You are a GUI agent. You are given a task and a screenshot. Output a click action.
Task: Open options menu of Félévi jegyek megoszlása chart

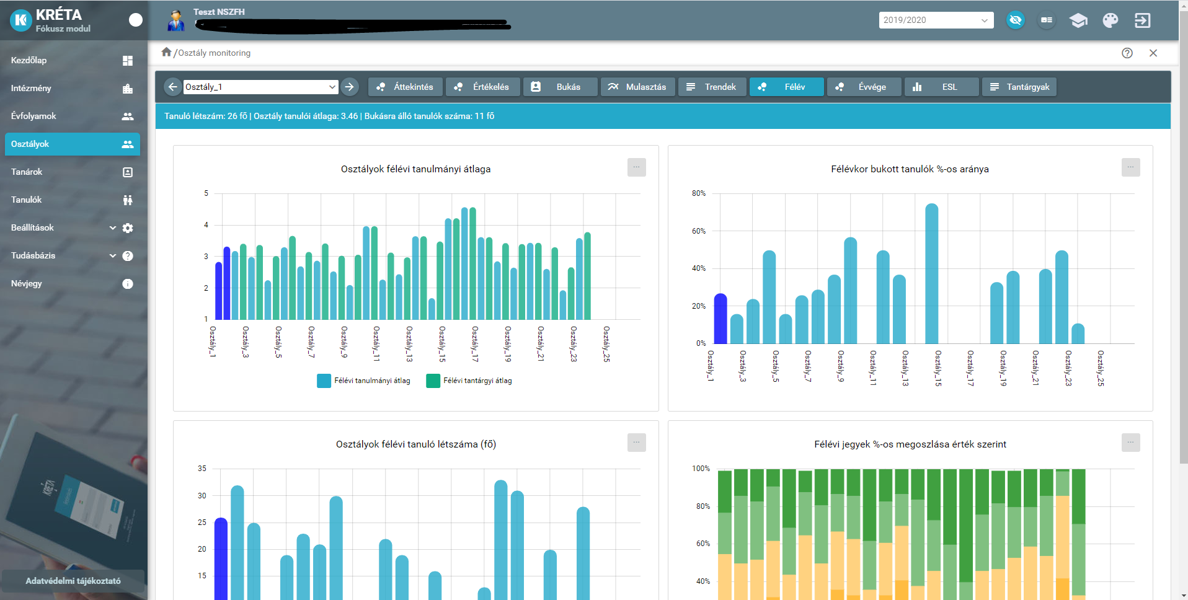(x=1130, y=443)
